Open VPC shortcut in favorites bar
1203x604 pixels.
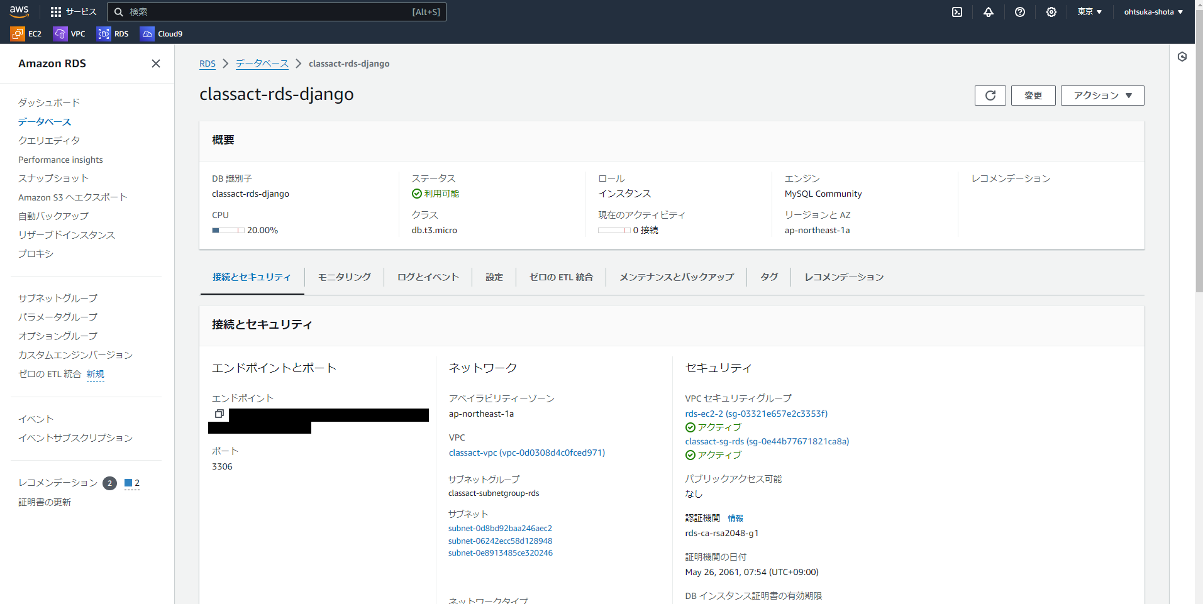click(70, 34)
